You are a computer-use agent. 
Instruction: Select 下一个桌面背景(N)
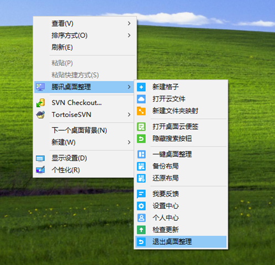[84, 130]
